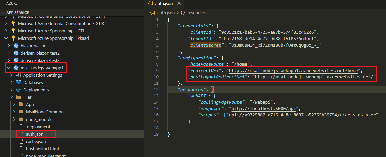Open the hostingstart.html file
The image size is (386, 157).
[42, 149]
